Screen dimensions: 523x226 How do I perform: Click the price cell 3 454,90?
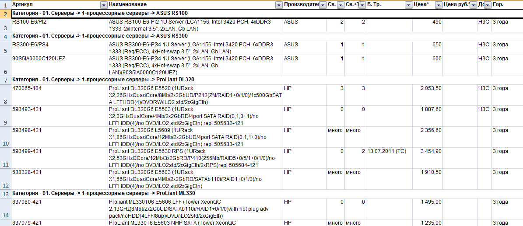pos(428,158)
